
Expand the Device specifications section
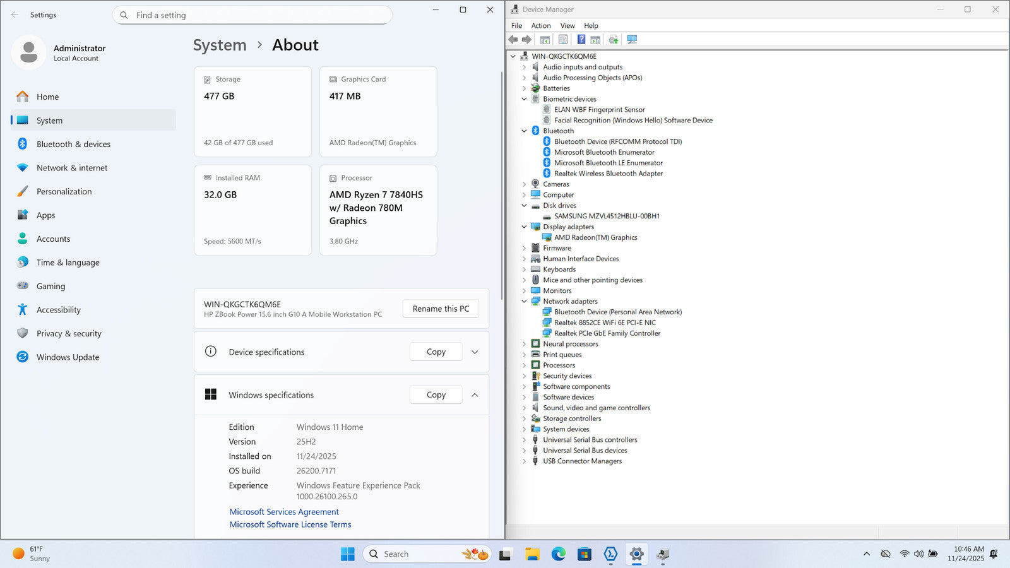(475, 352)
